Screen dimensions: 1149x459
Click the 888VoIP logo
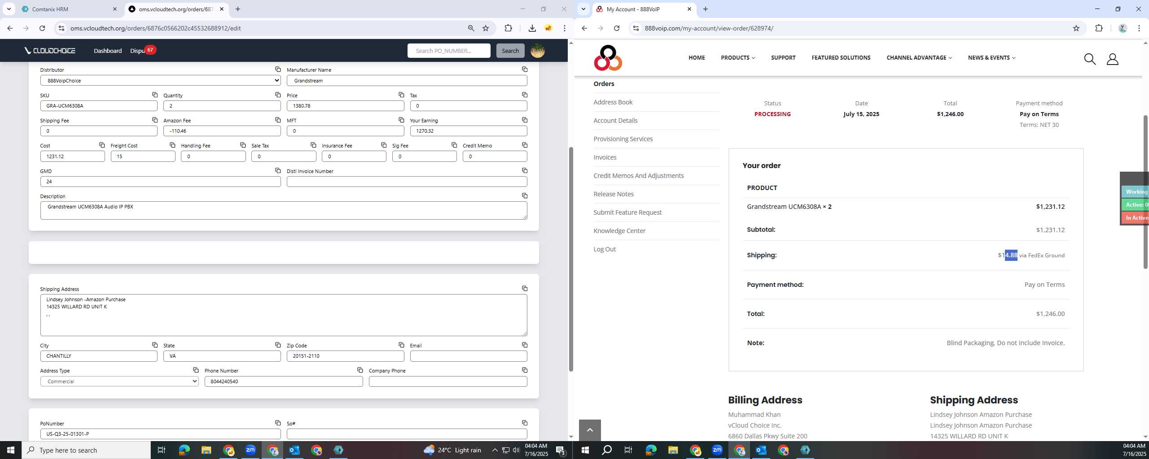click(x=608, y=58)
